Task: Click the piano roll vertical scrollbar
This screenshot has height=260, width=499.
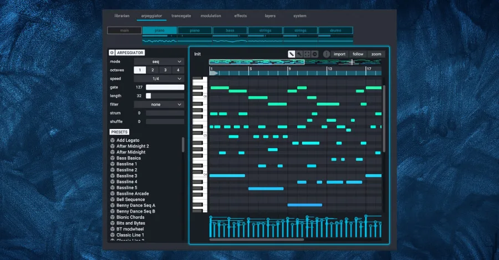Action: [384, 119]
